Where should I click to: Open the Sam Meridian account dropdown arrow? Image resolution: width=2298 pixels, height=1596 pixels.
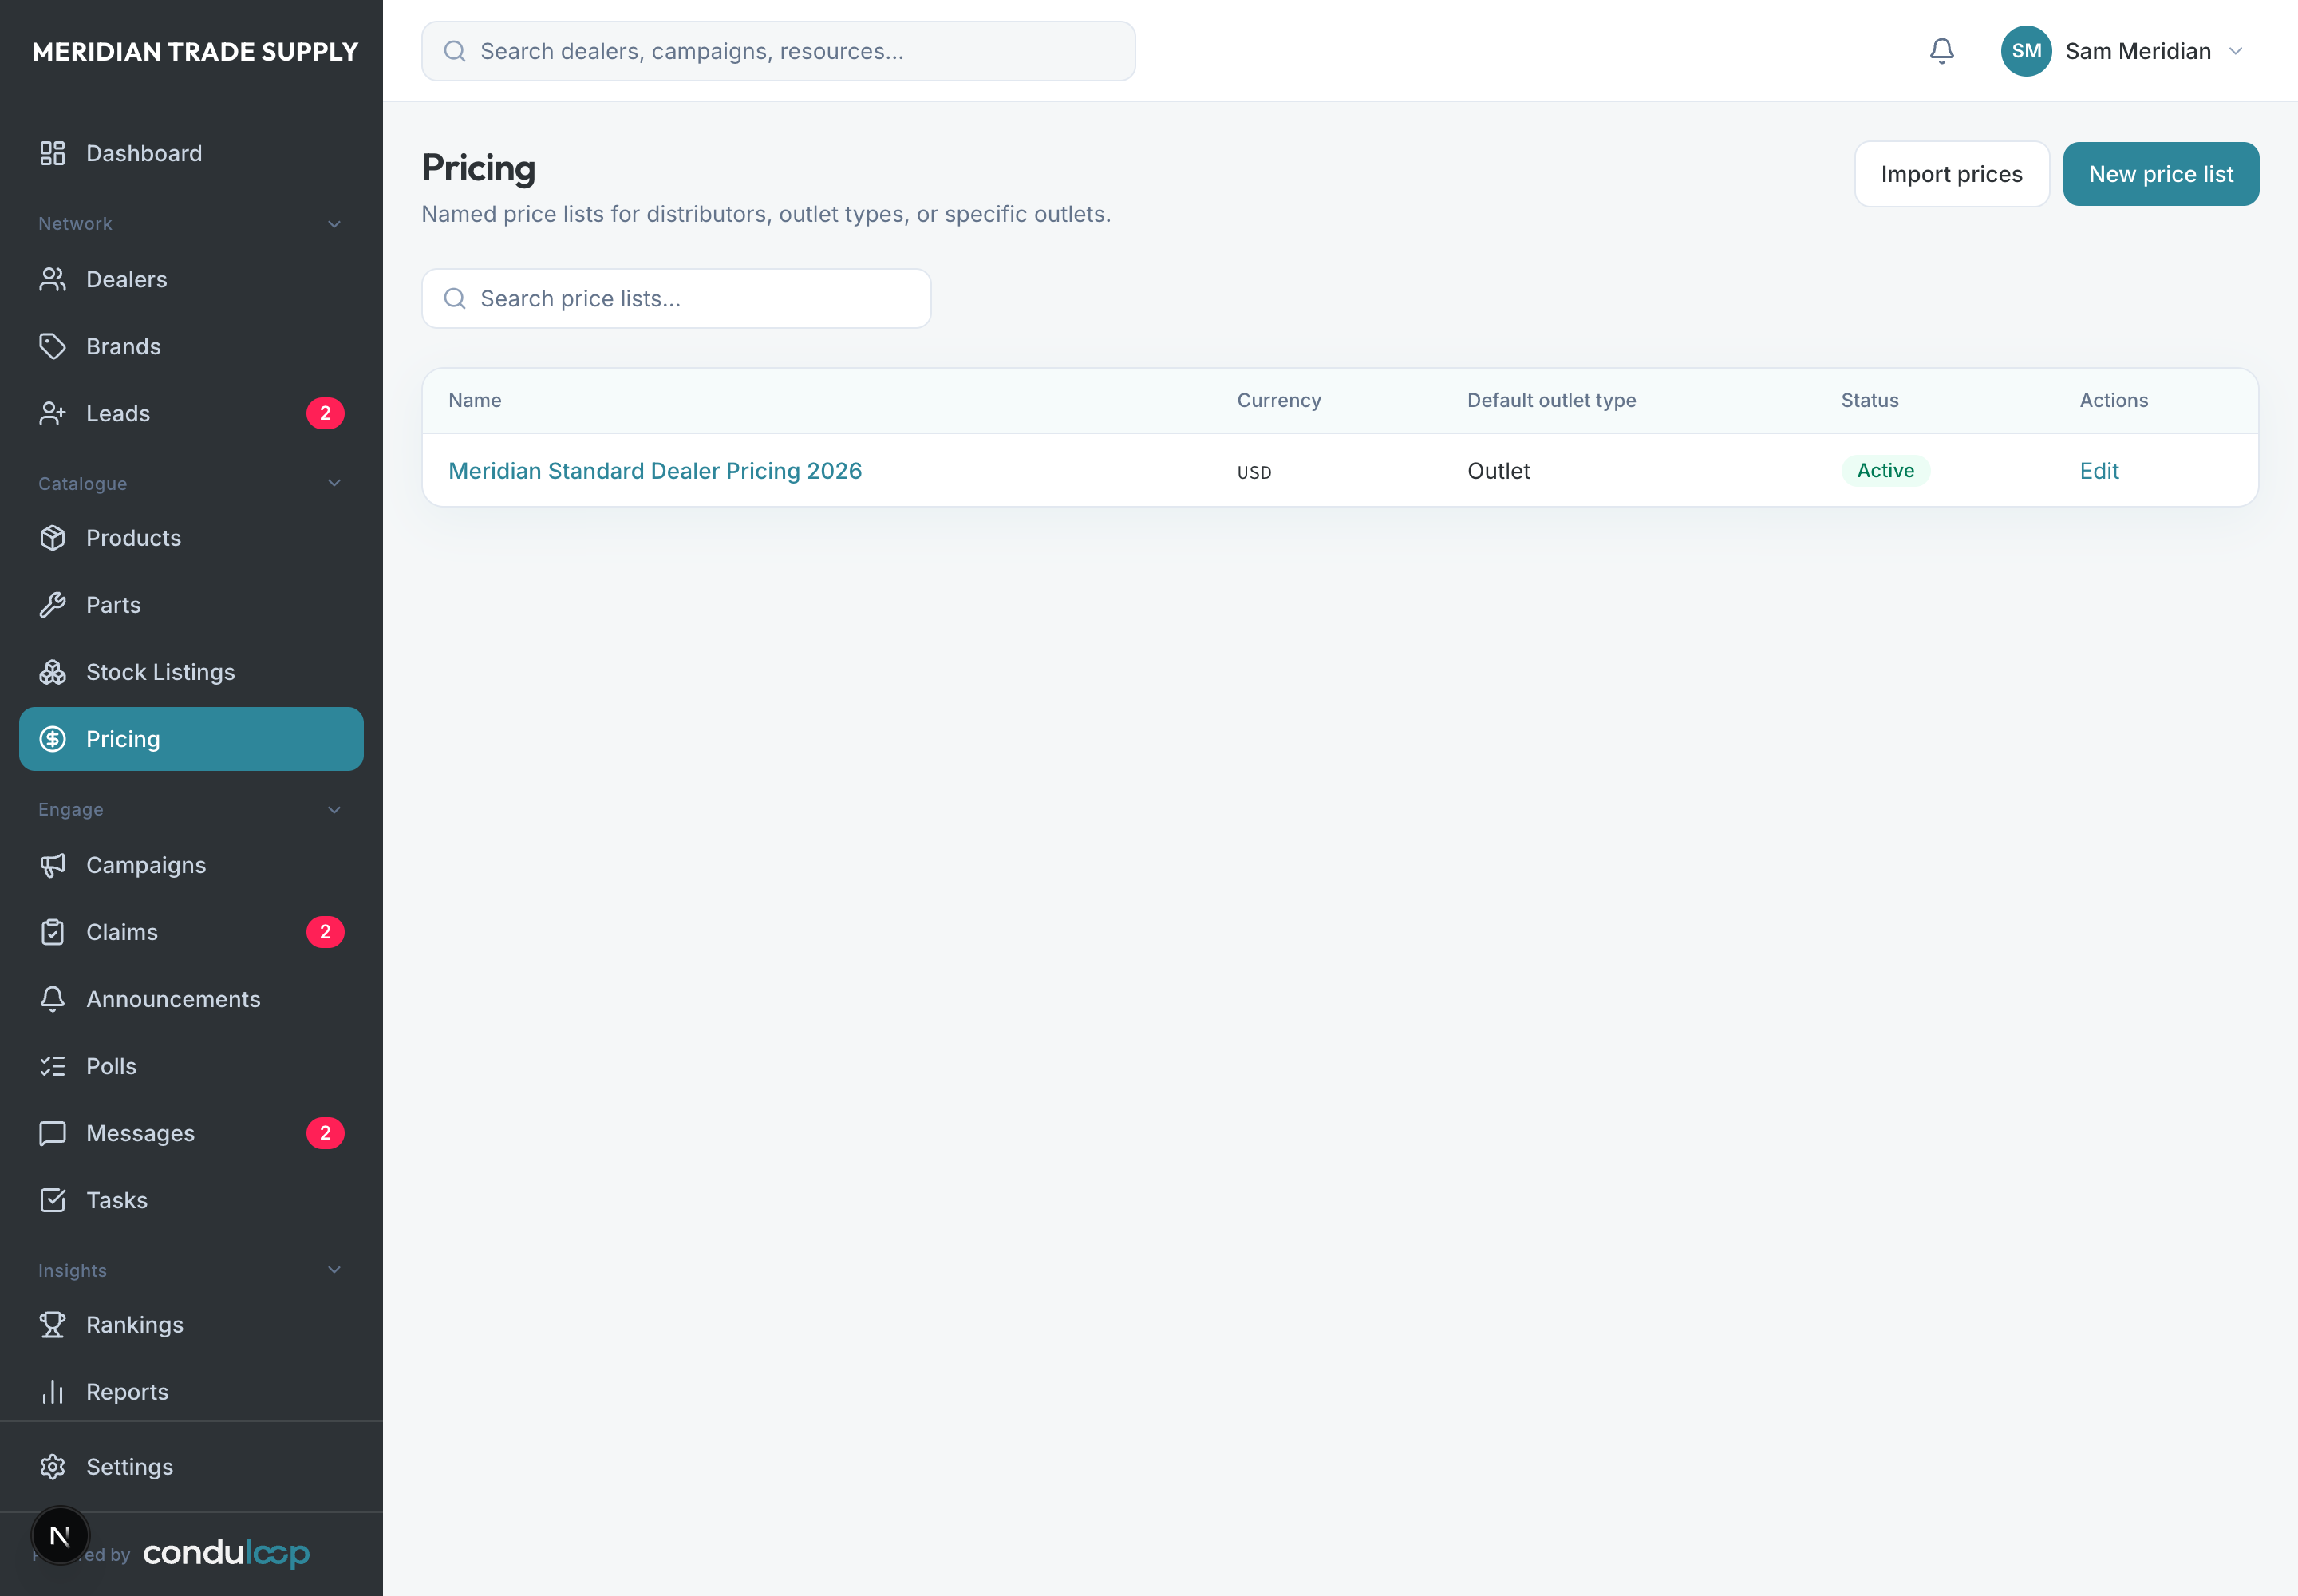pos(2236,51)
